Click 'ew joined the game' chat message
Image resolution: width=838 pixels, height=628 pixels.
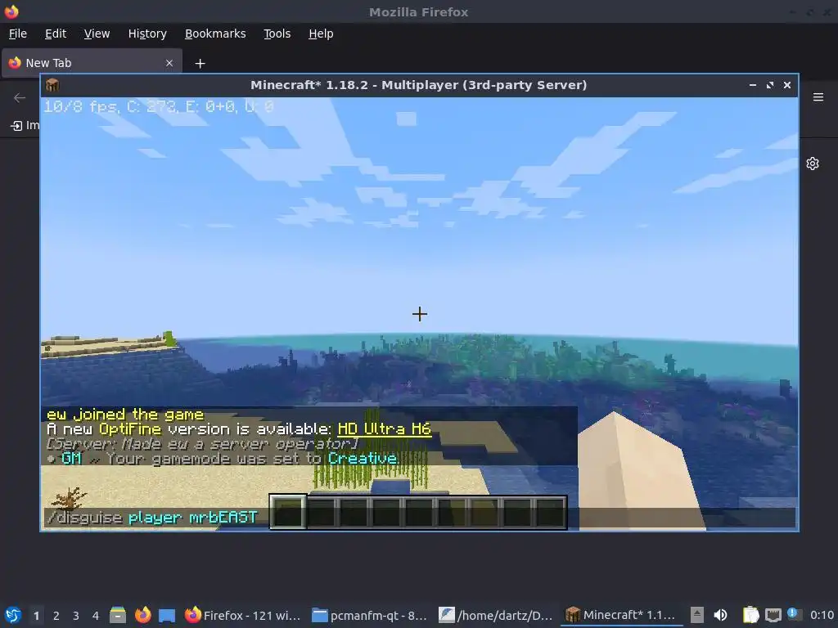point(125,415)
